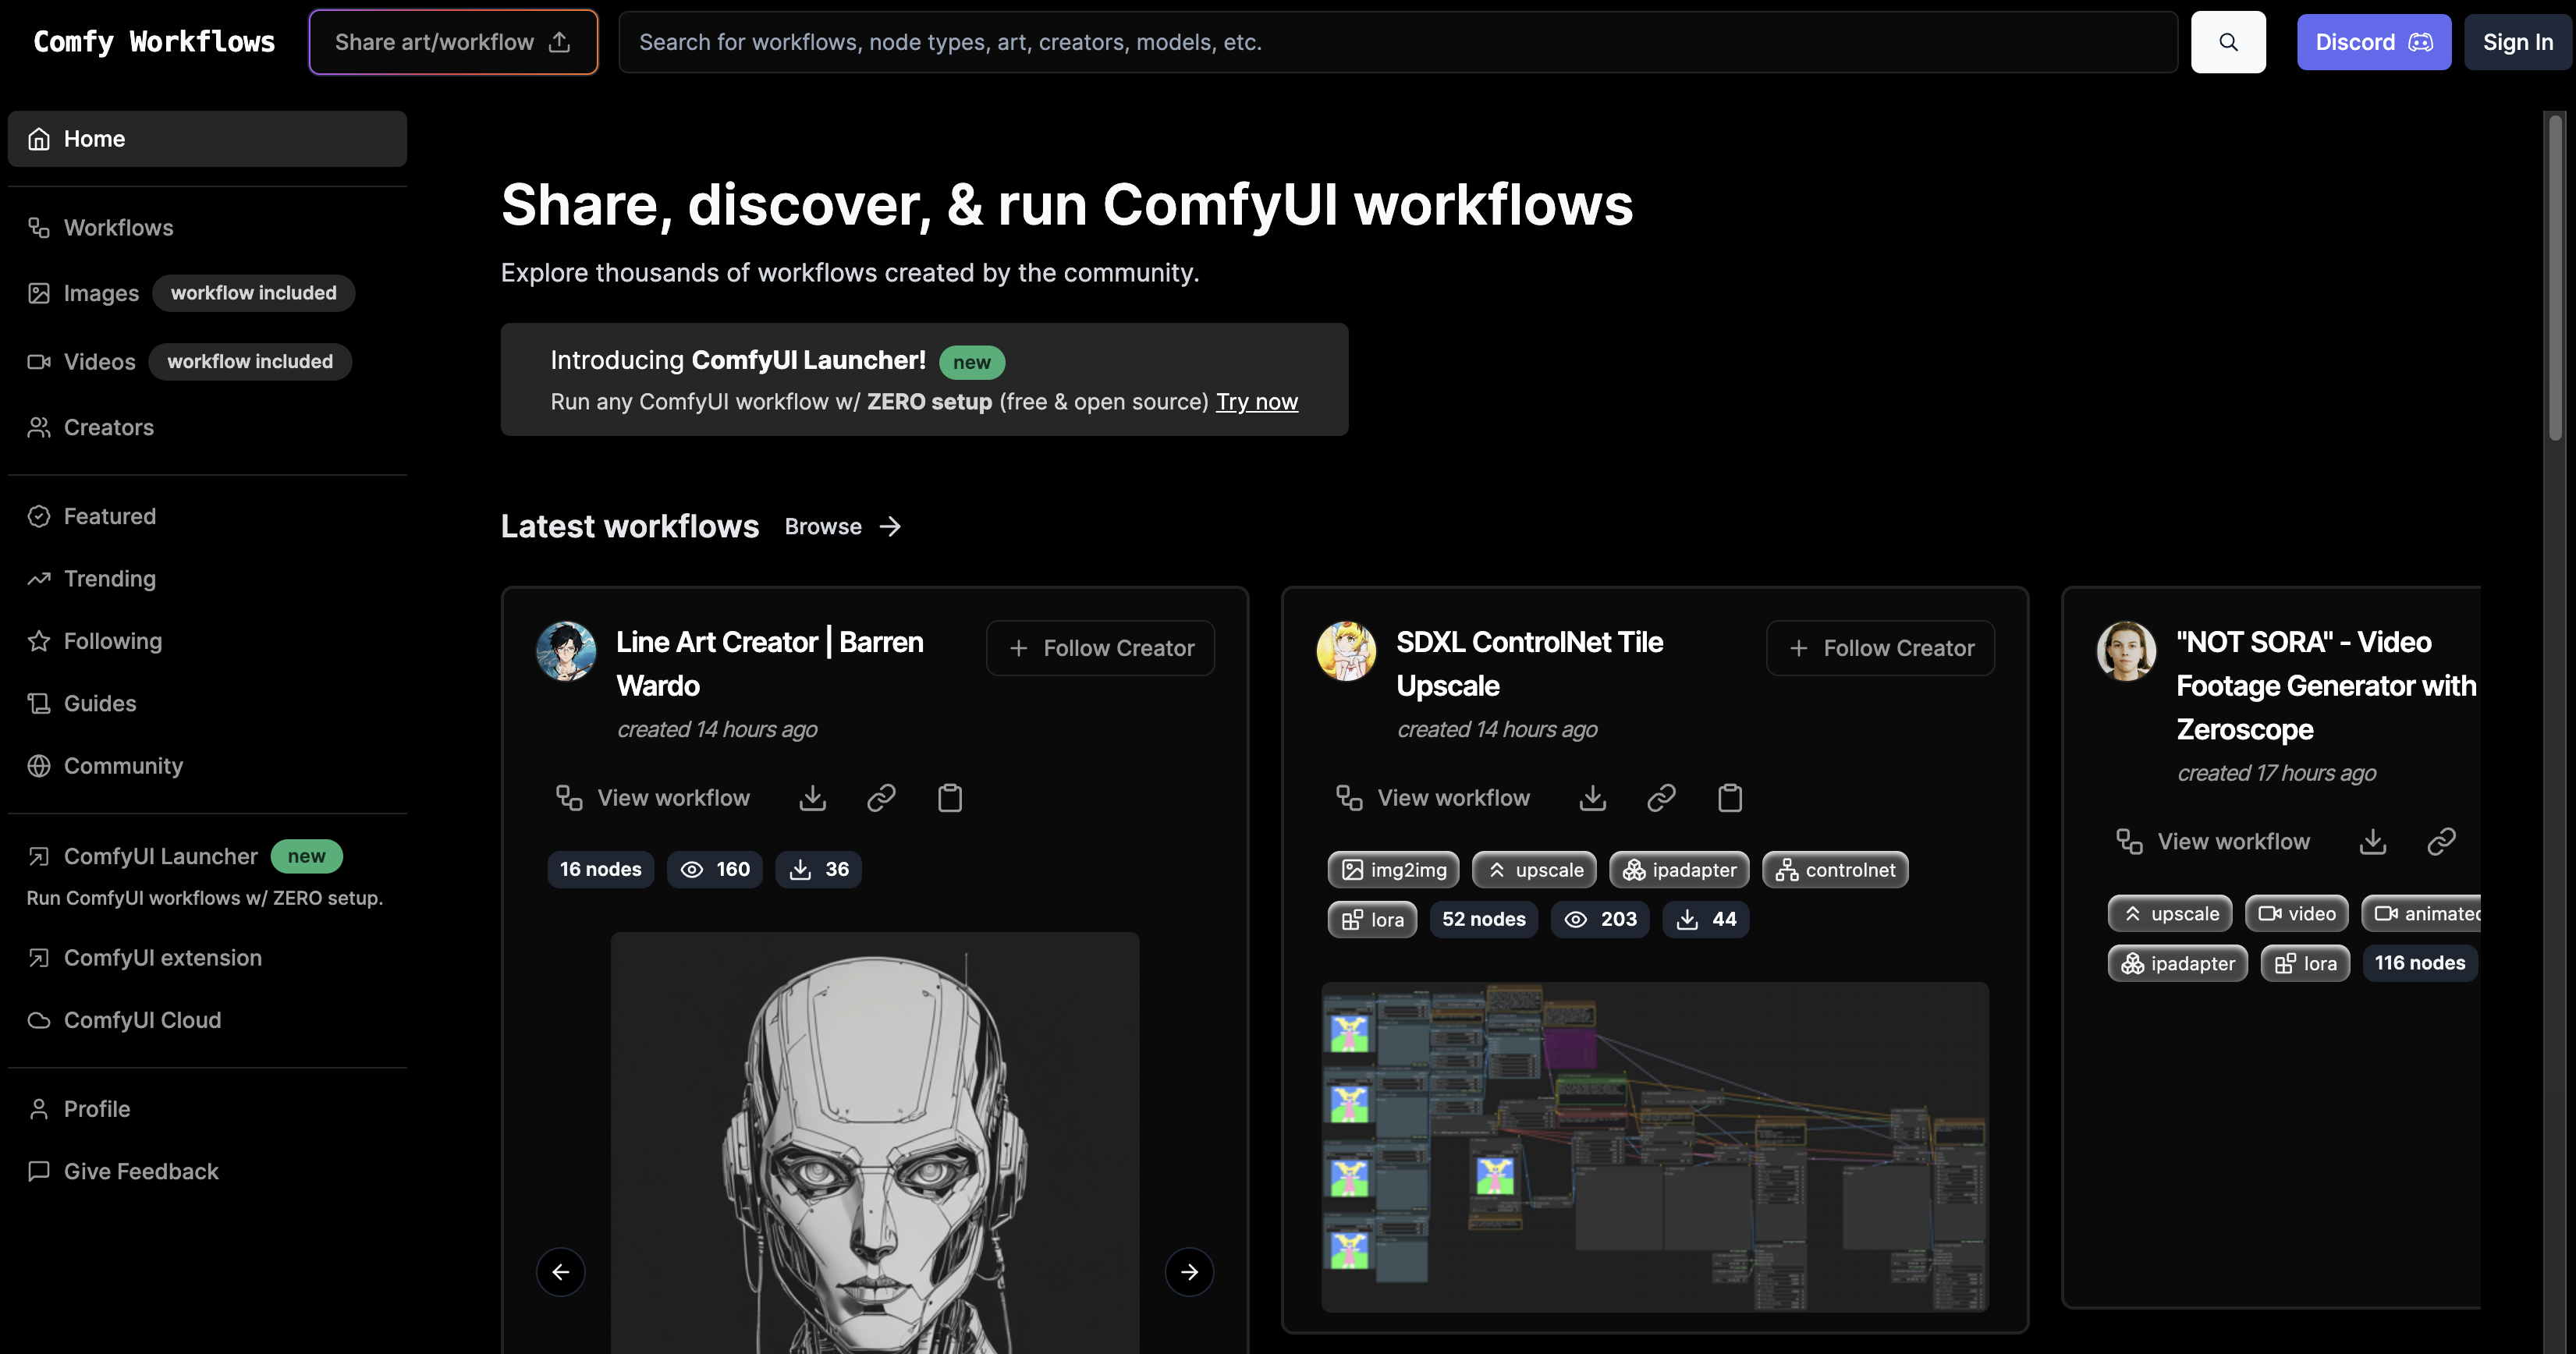
Task: Click video tag on NOT SORA card
Action: click(x=2296, y=914)
